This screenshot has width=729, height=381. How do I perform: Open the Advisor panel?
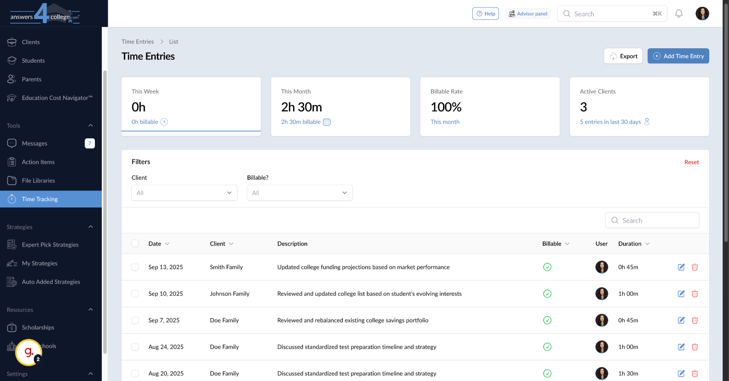(528, 13)
